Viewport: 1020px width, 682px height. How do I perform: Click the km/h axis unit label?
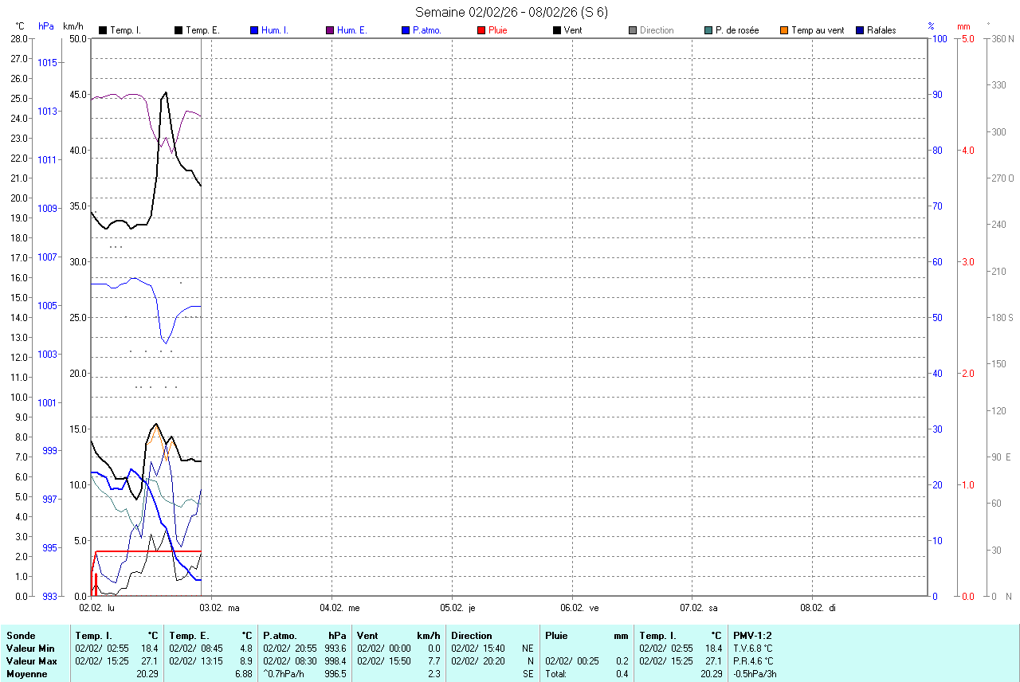74,26
